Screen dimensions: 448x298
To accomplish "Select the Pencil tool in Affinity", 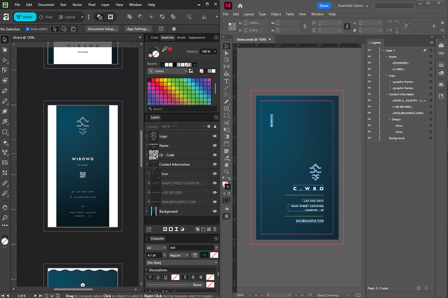I will pyautogui.click(x=5, y=101).
